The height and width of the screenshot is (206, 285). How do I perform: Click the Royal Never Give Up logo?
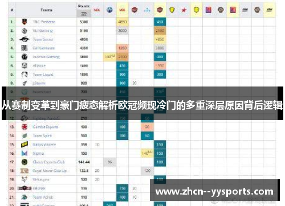pyautogui.click(x=25, y=171)
